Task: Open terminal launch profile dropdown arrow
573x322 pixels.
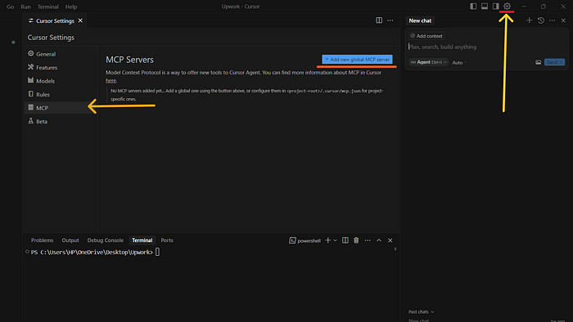Action: pyautogui.click(x=335, y=240)
